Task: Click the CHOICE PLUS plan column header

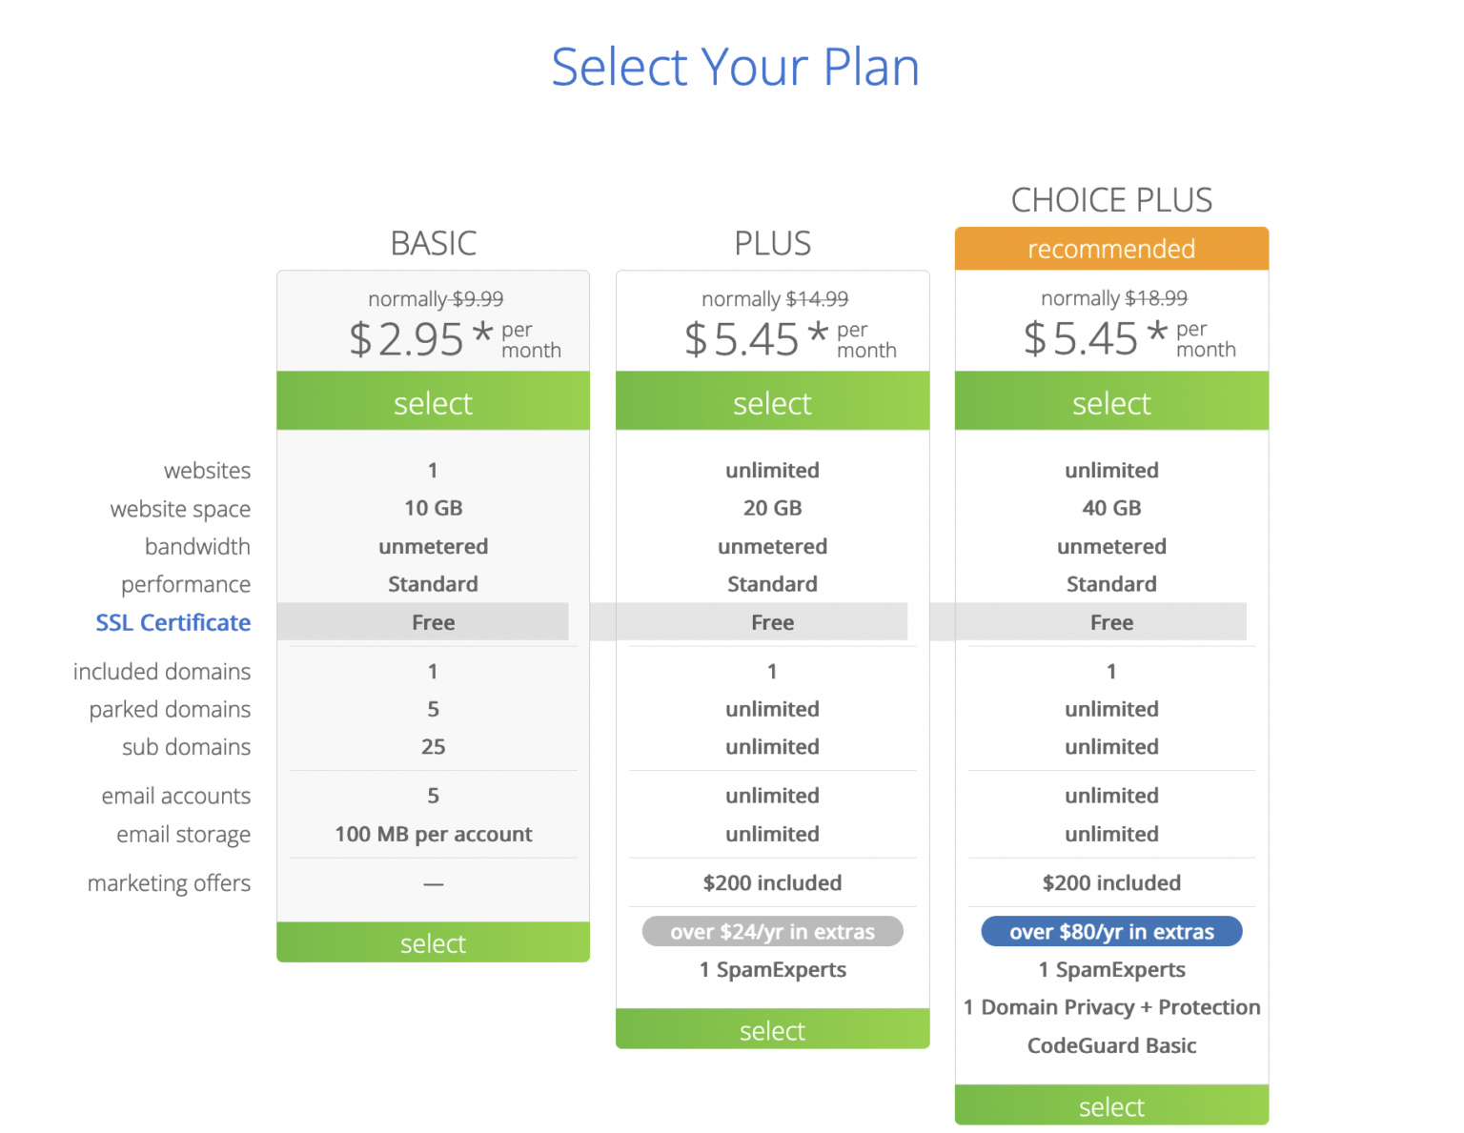Action: coord(1111,199)
